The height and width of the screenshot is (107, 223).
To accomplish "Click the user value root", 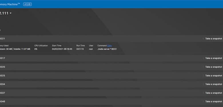I will click(91, 49).
